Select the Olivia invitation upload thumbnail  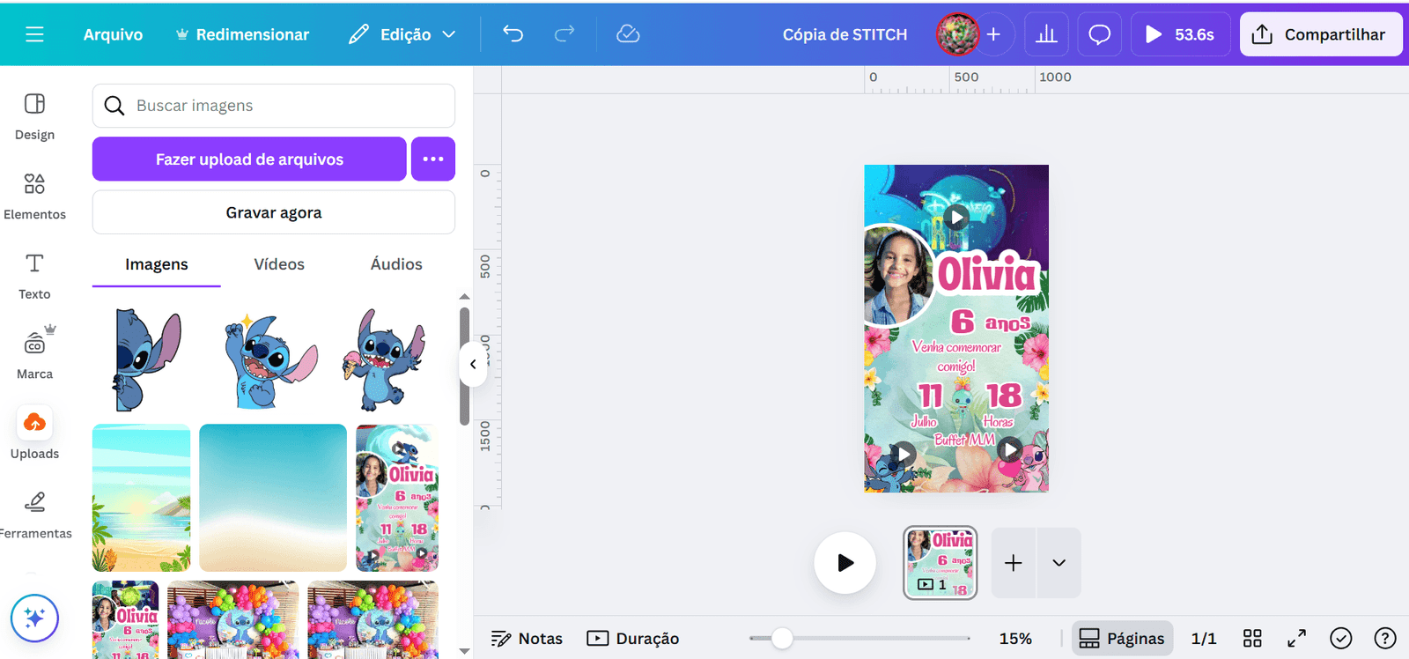coord(397,498)
